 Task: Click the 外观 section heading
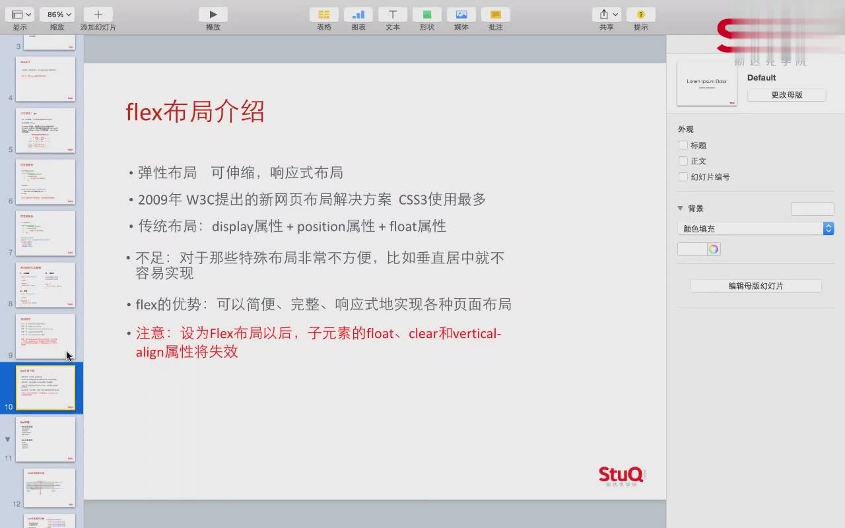686,129
